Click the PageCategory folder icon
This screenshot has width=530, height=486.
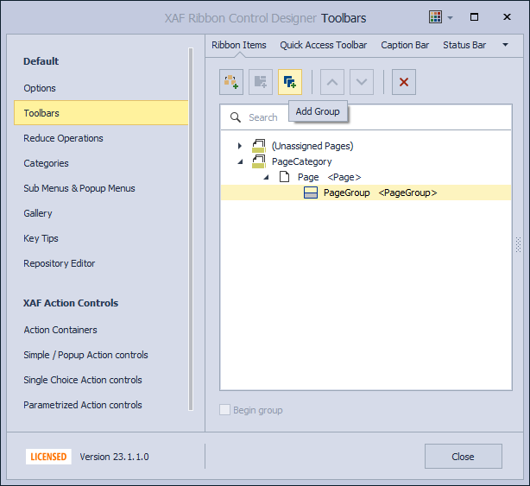click(x=259, y=161)
